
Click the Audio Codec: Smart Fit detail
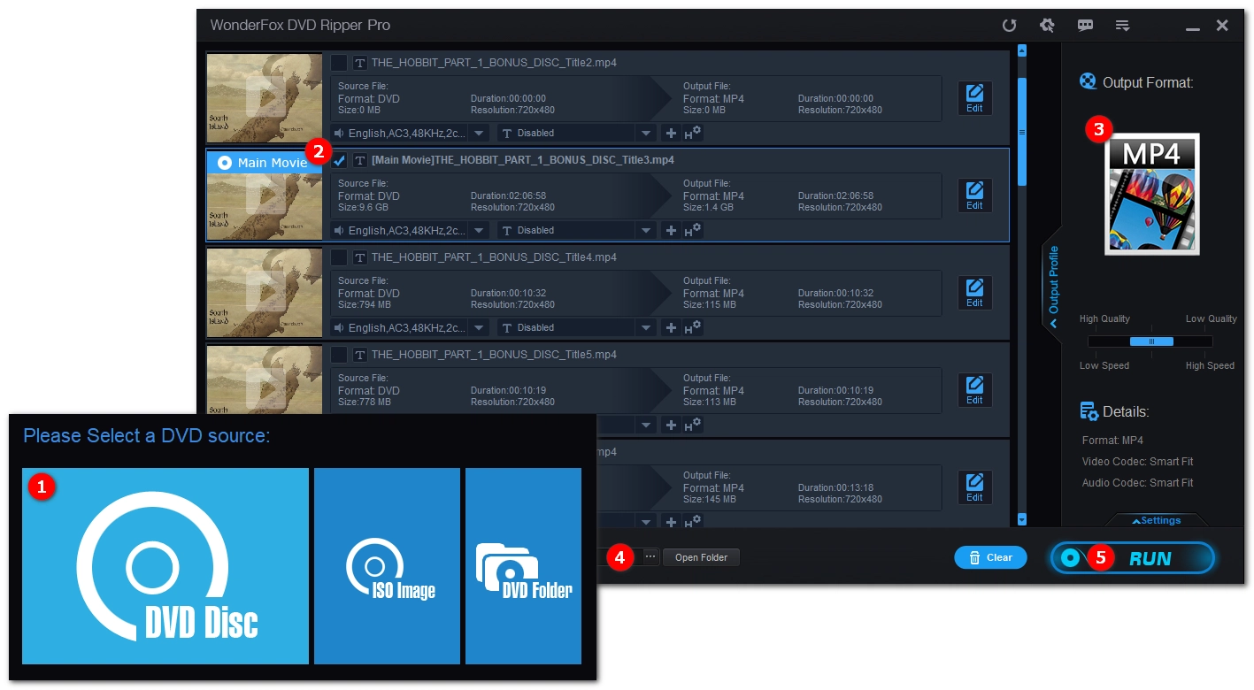coord(1138,483)
